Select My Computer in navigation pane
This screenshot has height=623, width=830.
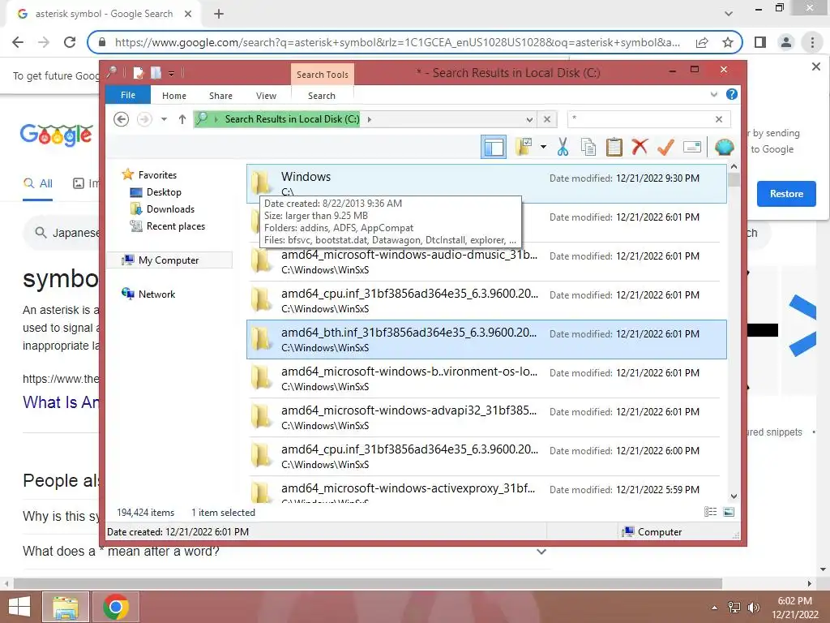tap(169, 260)
